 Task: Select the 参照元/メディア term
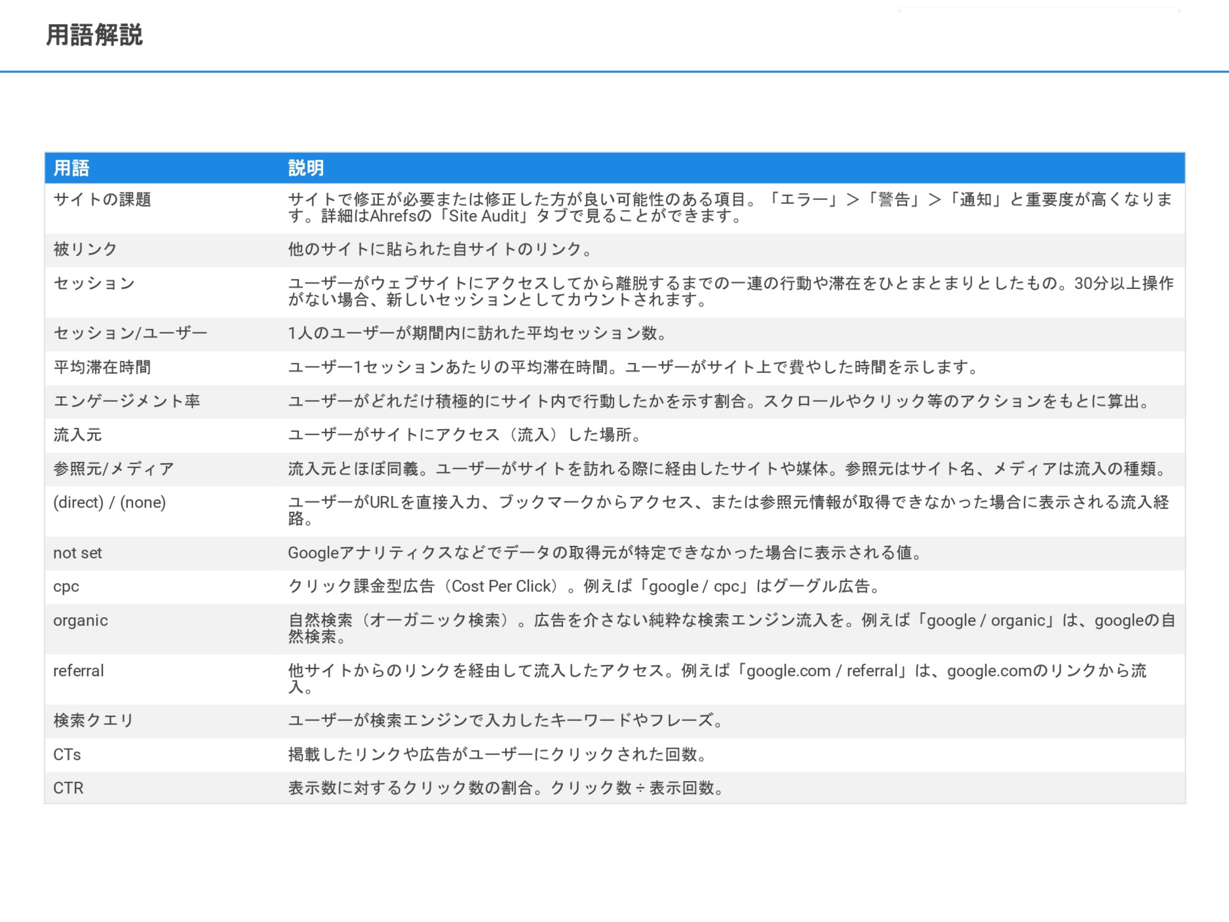(112, 469)
